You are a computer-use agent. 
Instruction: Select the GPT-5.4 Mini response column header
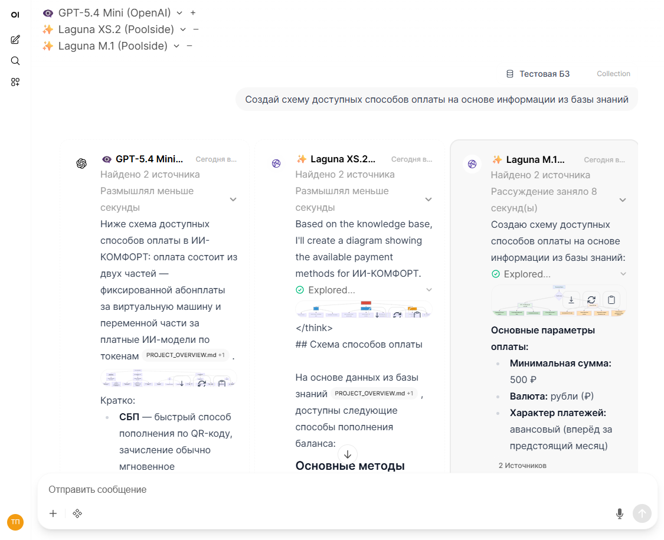[149, 159]
